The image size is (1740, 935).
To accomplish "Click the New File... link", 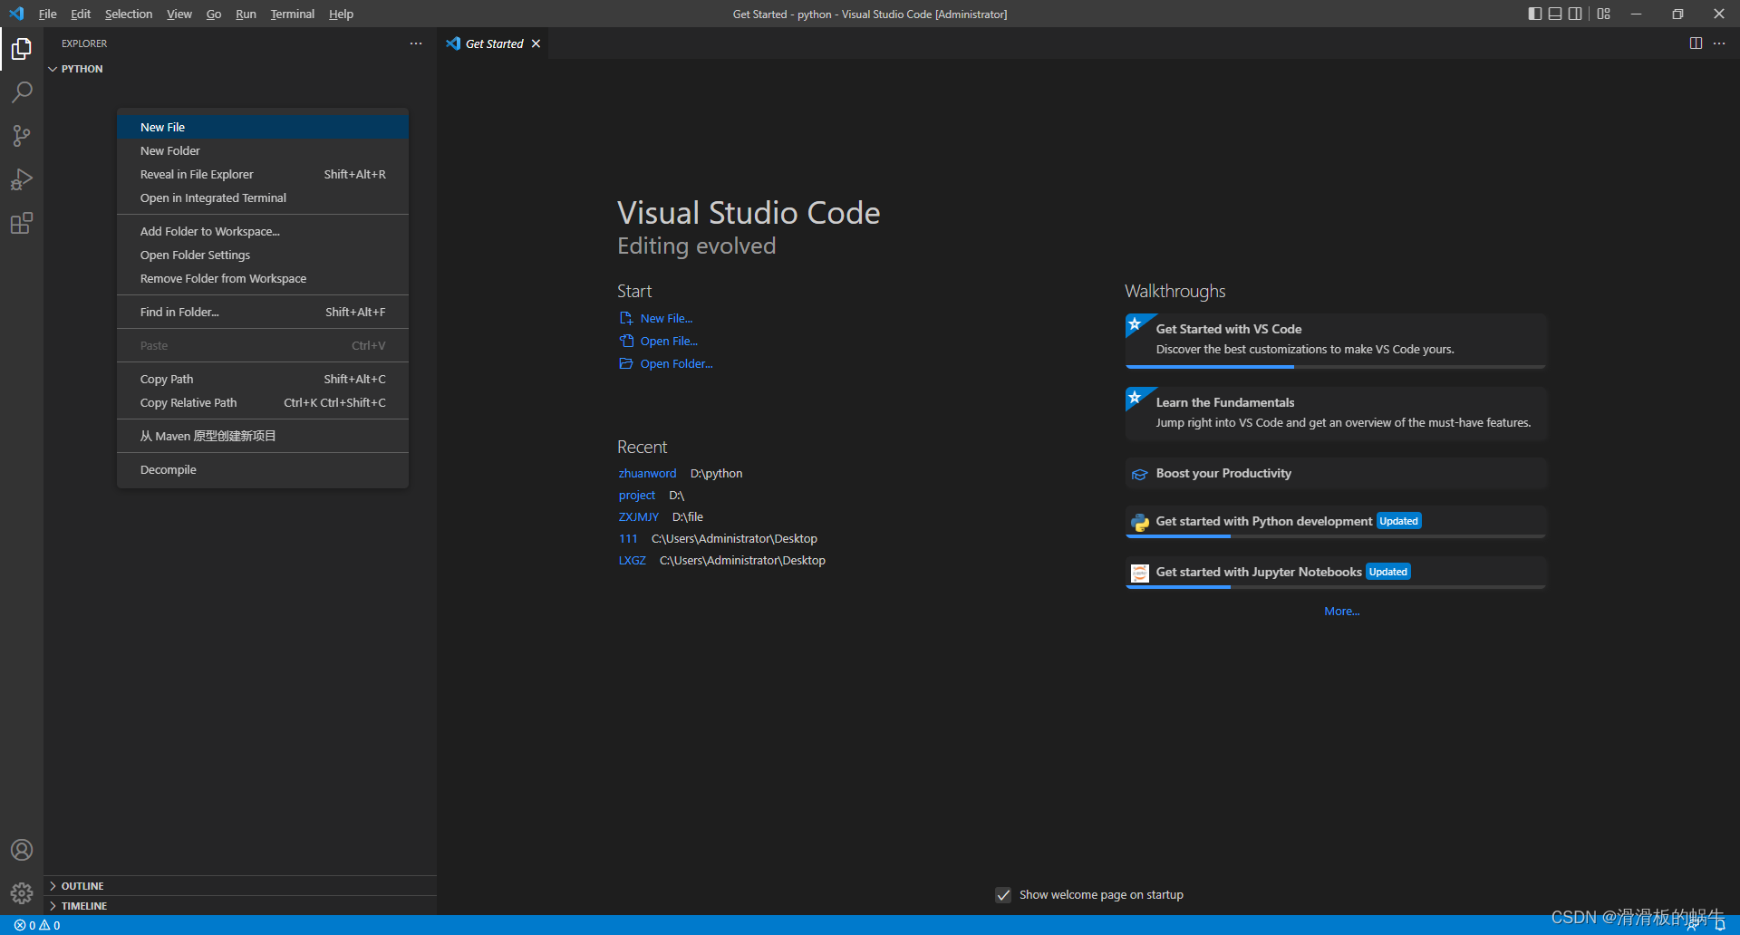I will (x=666, y=319).
